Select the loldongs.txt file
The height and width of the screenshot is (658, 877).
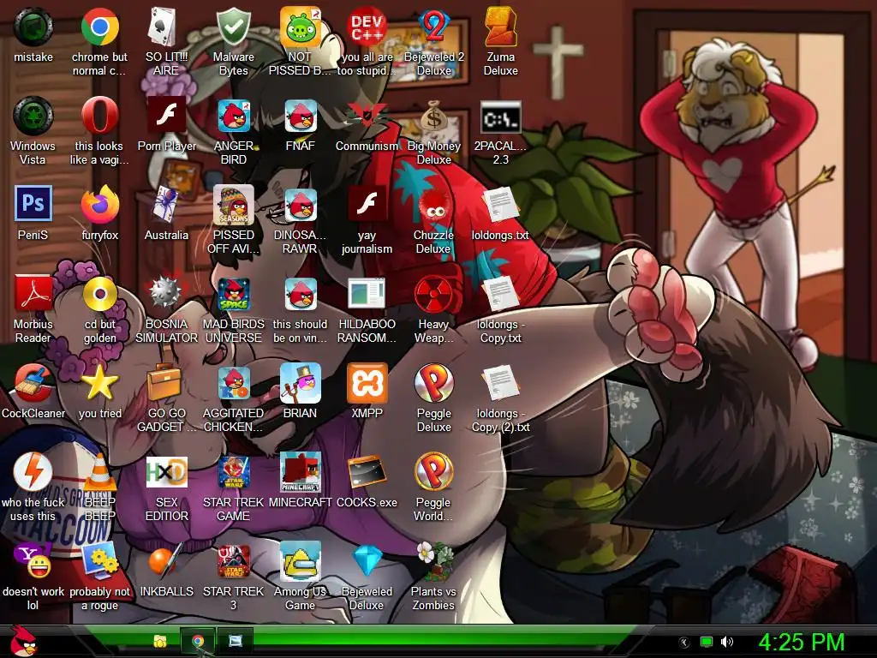tap(500, 205)
